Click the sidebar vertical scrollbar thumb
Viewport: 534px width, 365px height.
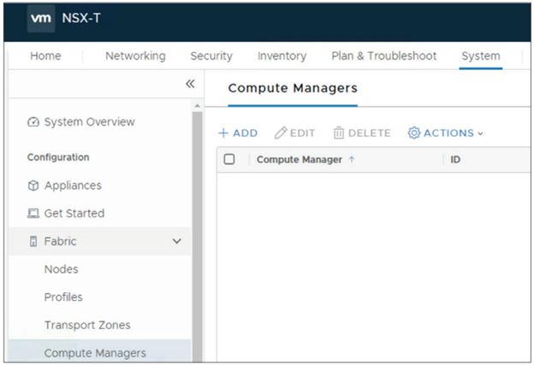[197, 237]
